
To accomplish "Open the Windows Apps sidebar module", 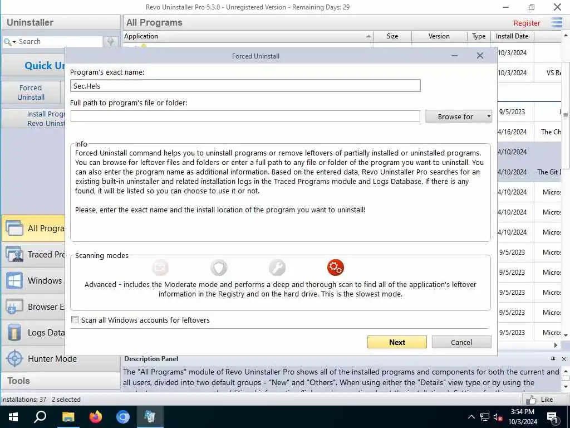I will [x=33, y=281].
